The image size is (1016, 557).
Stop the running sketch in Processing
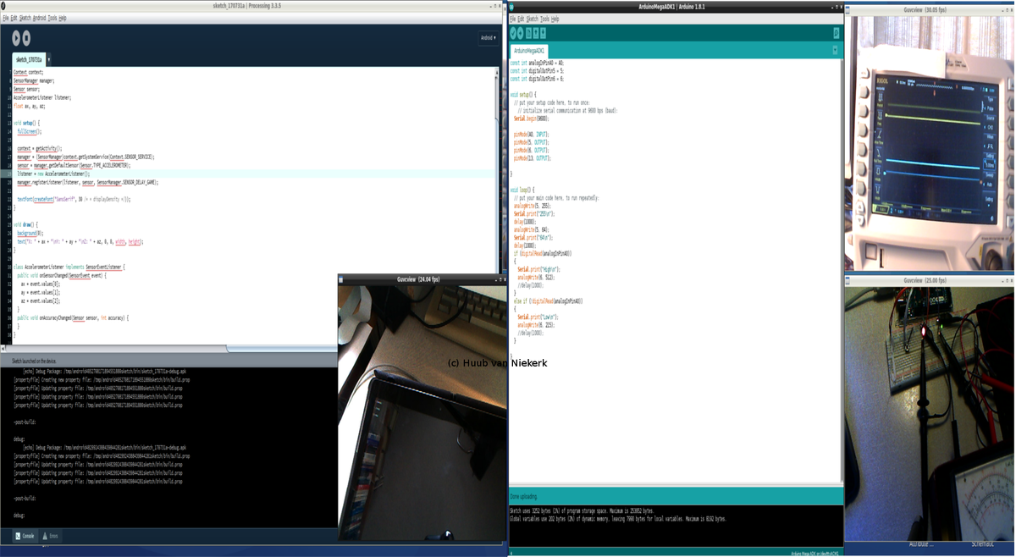click(x=26, y=38)
